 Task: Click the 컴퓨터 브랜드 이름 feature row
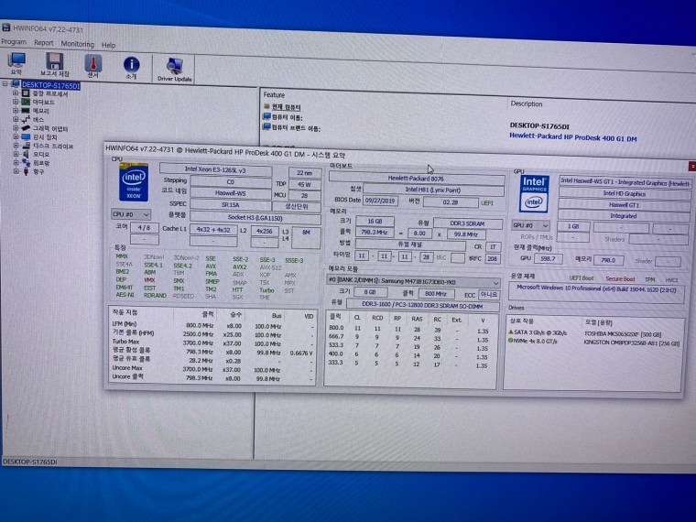296,128
